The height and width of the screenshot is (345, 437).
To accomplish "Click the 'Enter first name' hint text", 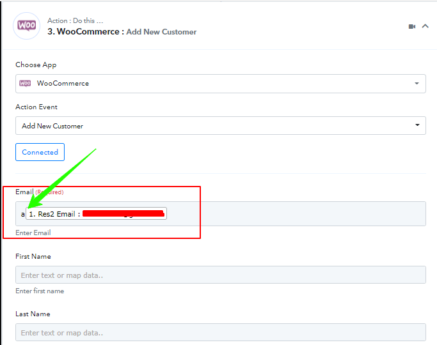I will click(40, 291).
